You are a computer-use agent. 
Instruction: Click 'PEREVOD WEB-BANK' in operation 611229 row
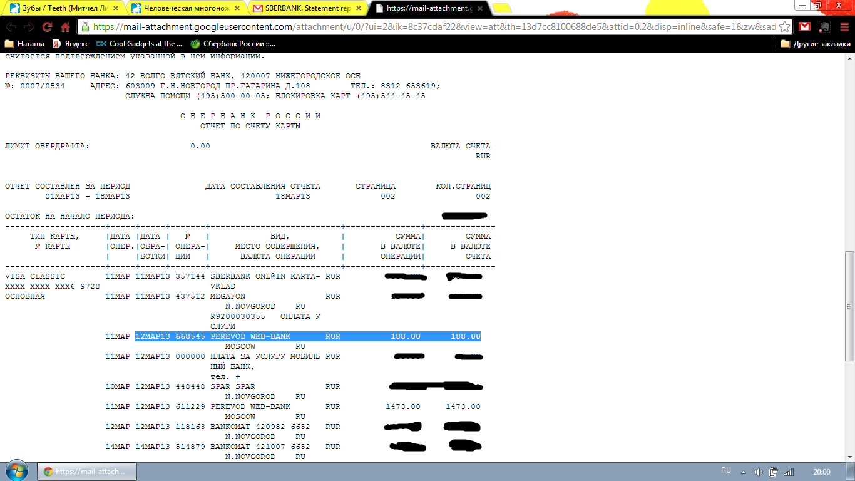(x=250, y=406)
